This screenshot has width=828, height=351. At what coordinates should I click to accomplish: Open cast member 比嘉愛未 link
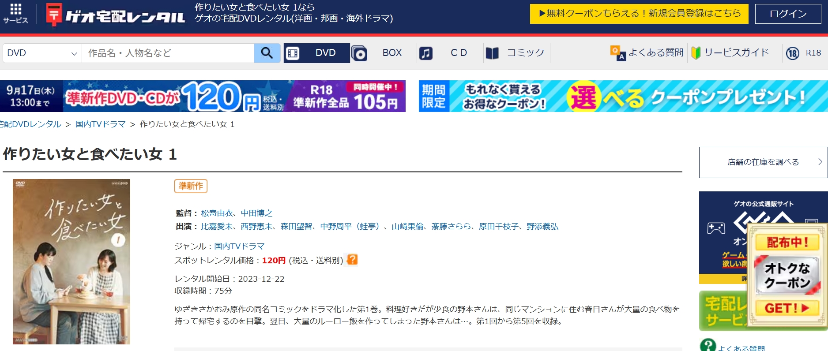(x=217, y=227)
